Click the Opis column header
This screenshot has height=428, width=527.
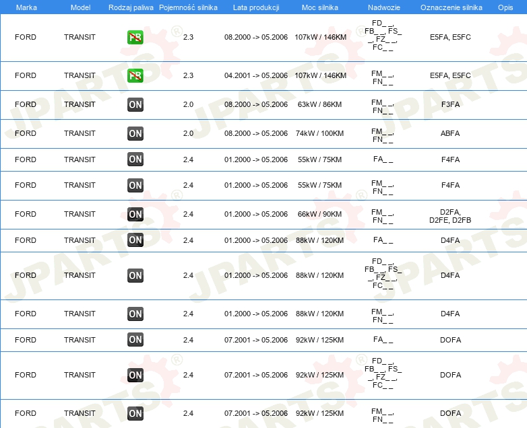[x=505, y=7]
